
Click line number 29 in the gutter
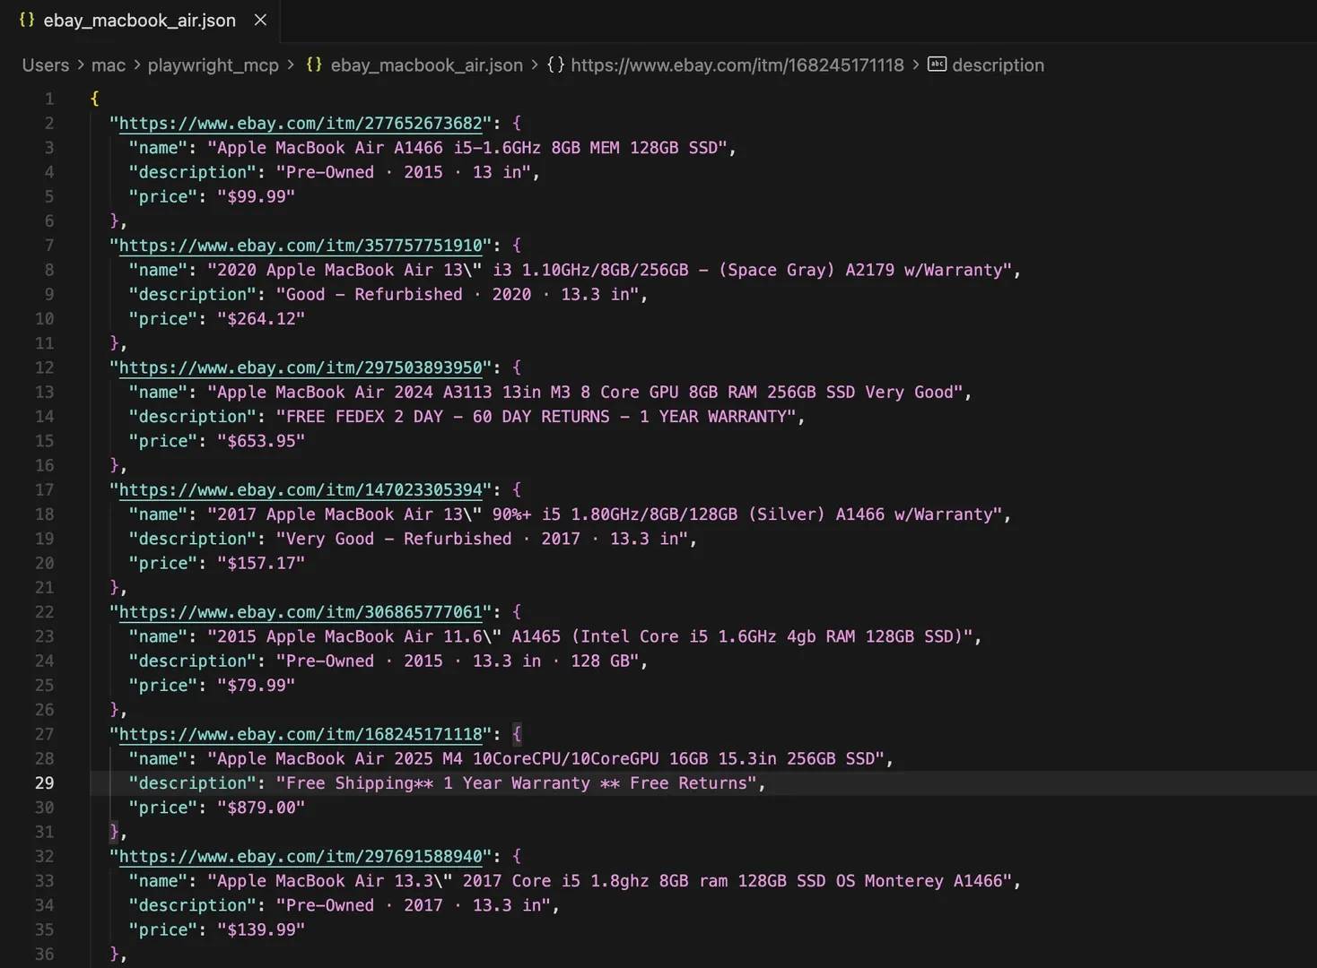coord(44,783)
